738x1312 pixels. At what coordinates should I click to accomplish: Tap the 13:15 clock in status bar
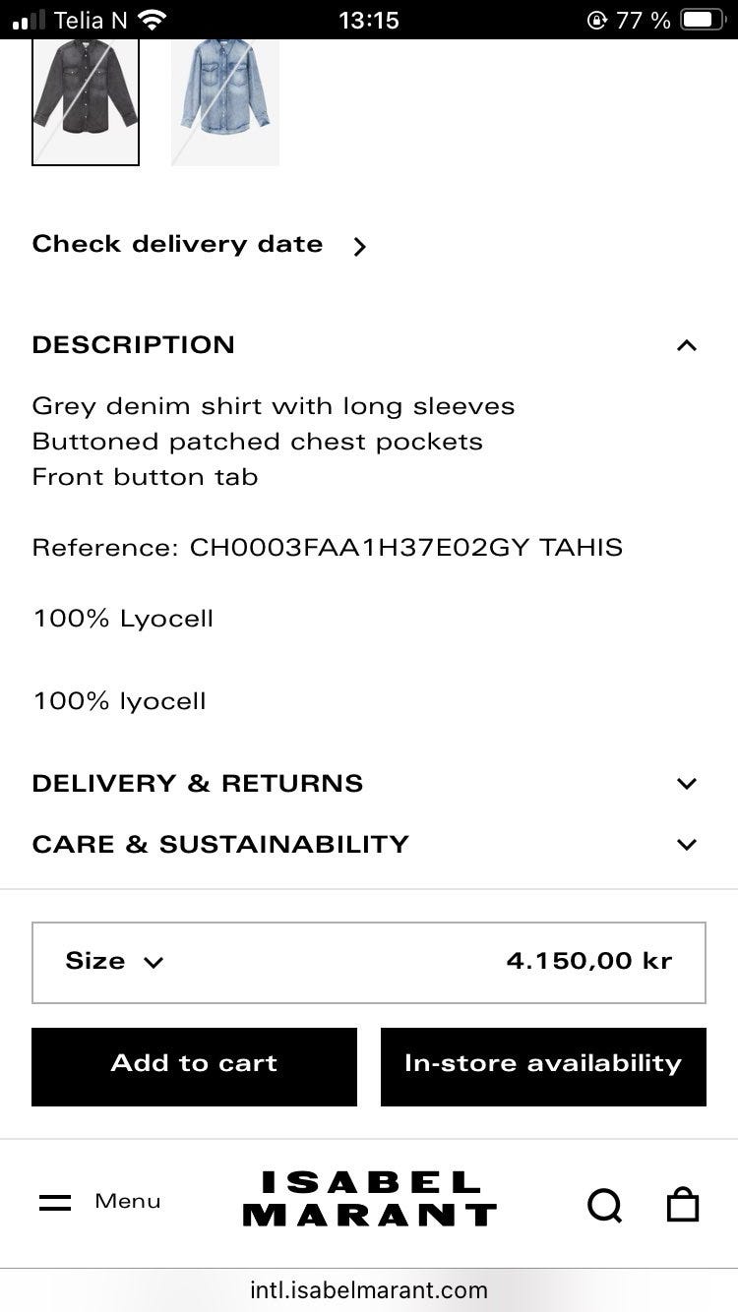369,20
